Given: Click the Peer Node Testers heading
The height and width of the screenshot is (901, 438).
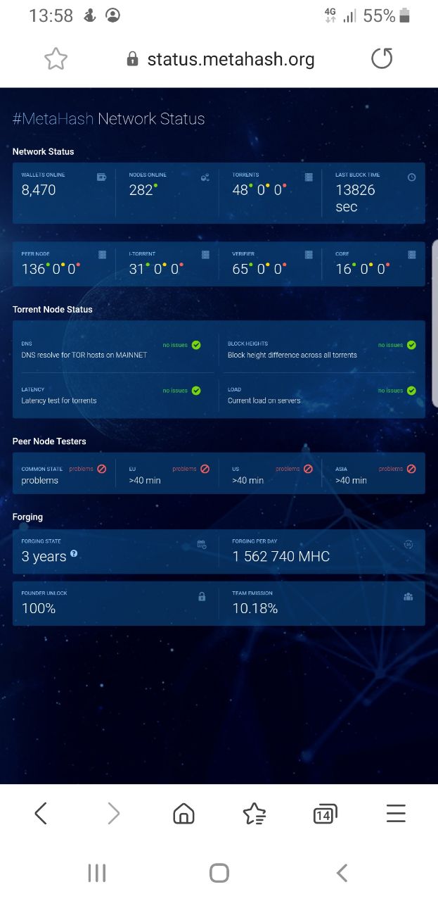Looking at the screenshot, I should pyautogui.click(x=49, y=441).
